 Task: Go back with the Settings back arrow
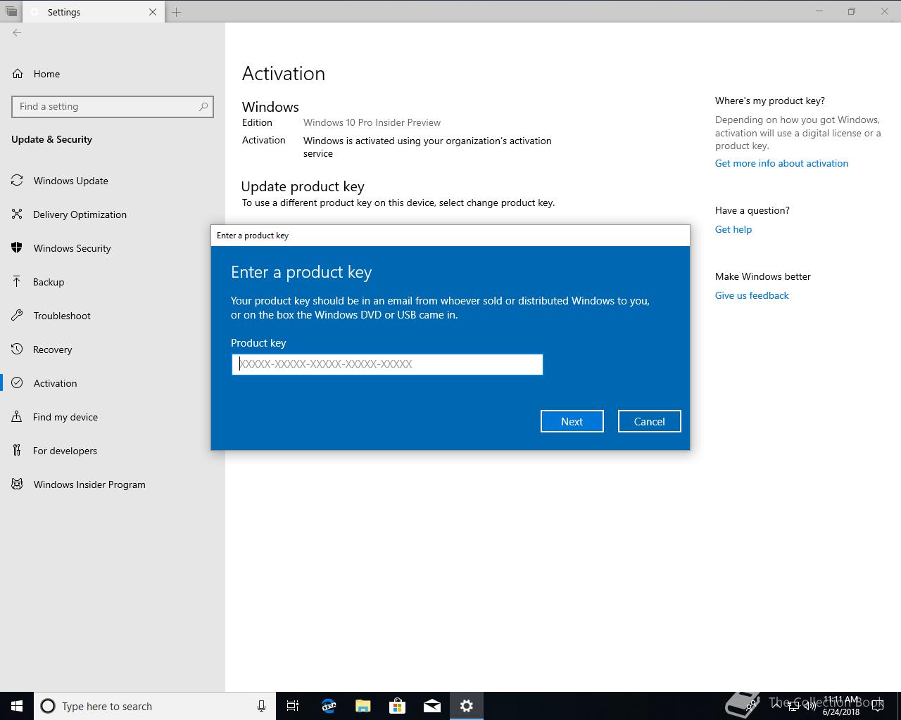[17, 32]
